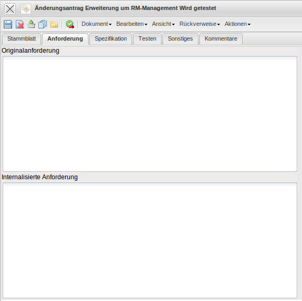Open the Dokument dropdown menu
The image size is (302, 301).
click(x=96, y=24)
